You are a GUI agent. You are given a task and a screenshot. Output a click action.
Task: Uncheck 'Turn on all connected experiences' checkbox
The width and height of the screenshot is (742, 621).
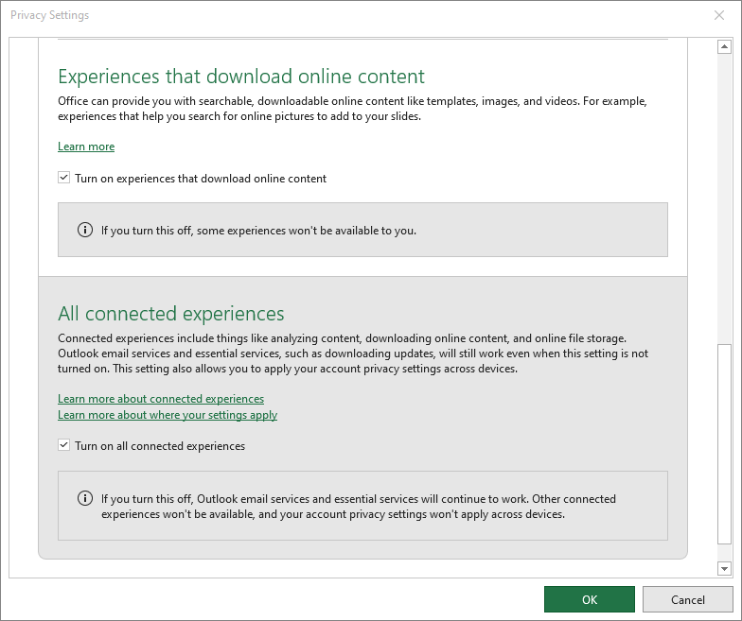tap(64, 445)
